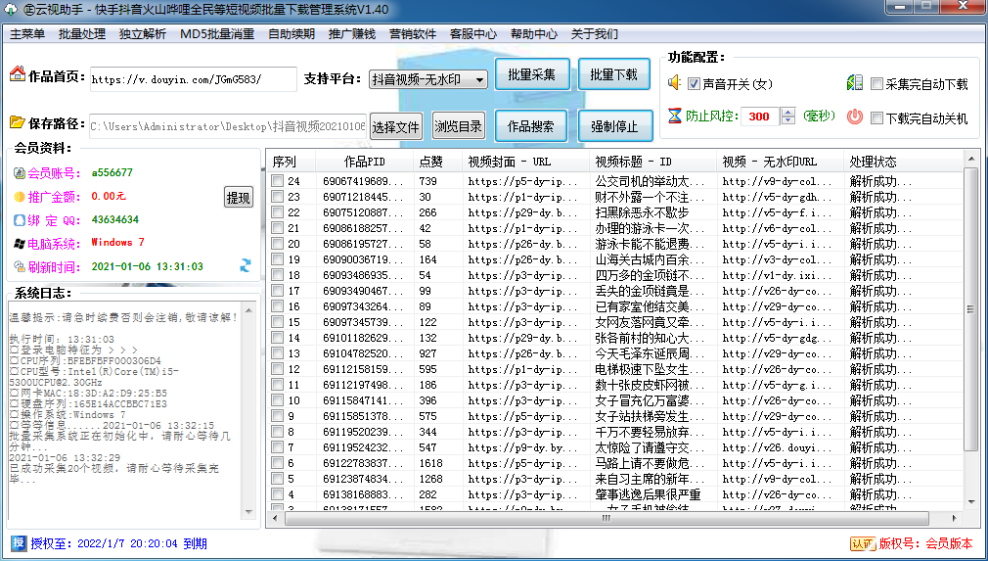Click the coin icon beside 推广金额
This screenshot has width=988, height=561.
click(19, 197)
